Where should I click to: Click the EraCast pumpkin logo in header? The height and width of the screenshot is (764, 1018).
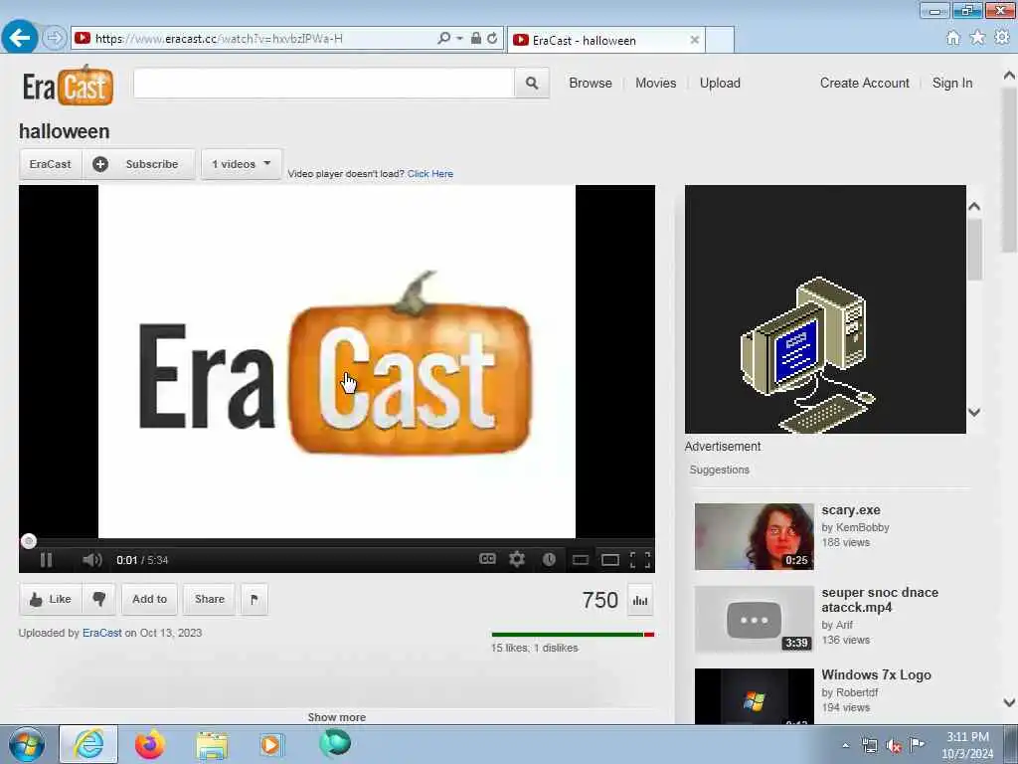coord(69,86)
